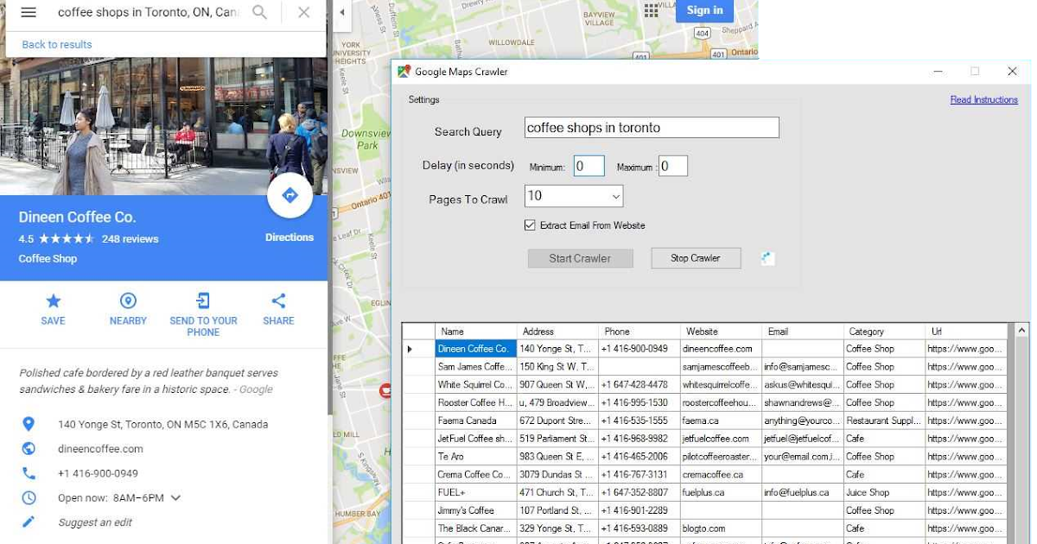The image size is (1037, 544).
Task: Click the 248 reviews link
Action: click(130, 239)
